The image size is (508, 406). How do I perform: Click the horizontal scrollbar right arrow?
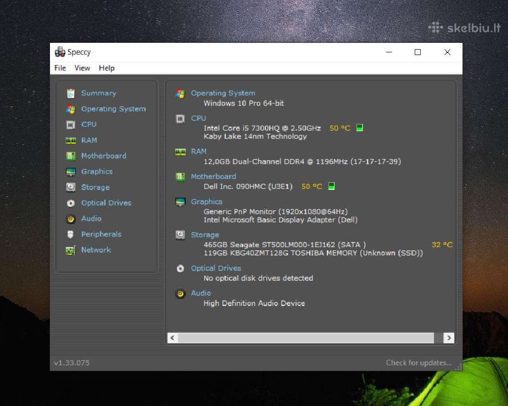(449, 338)
